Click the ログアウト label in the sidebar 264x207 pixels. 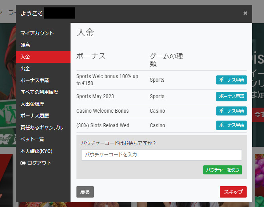click(x=39, y=163)
